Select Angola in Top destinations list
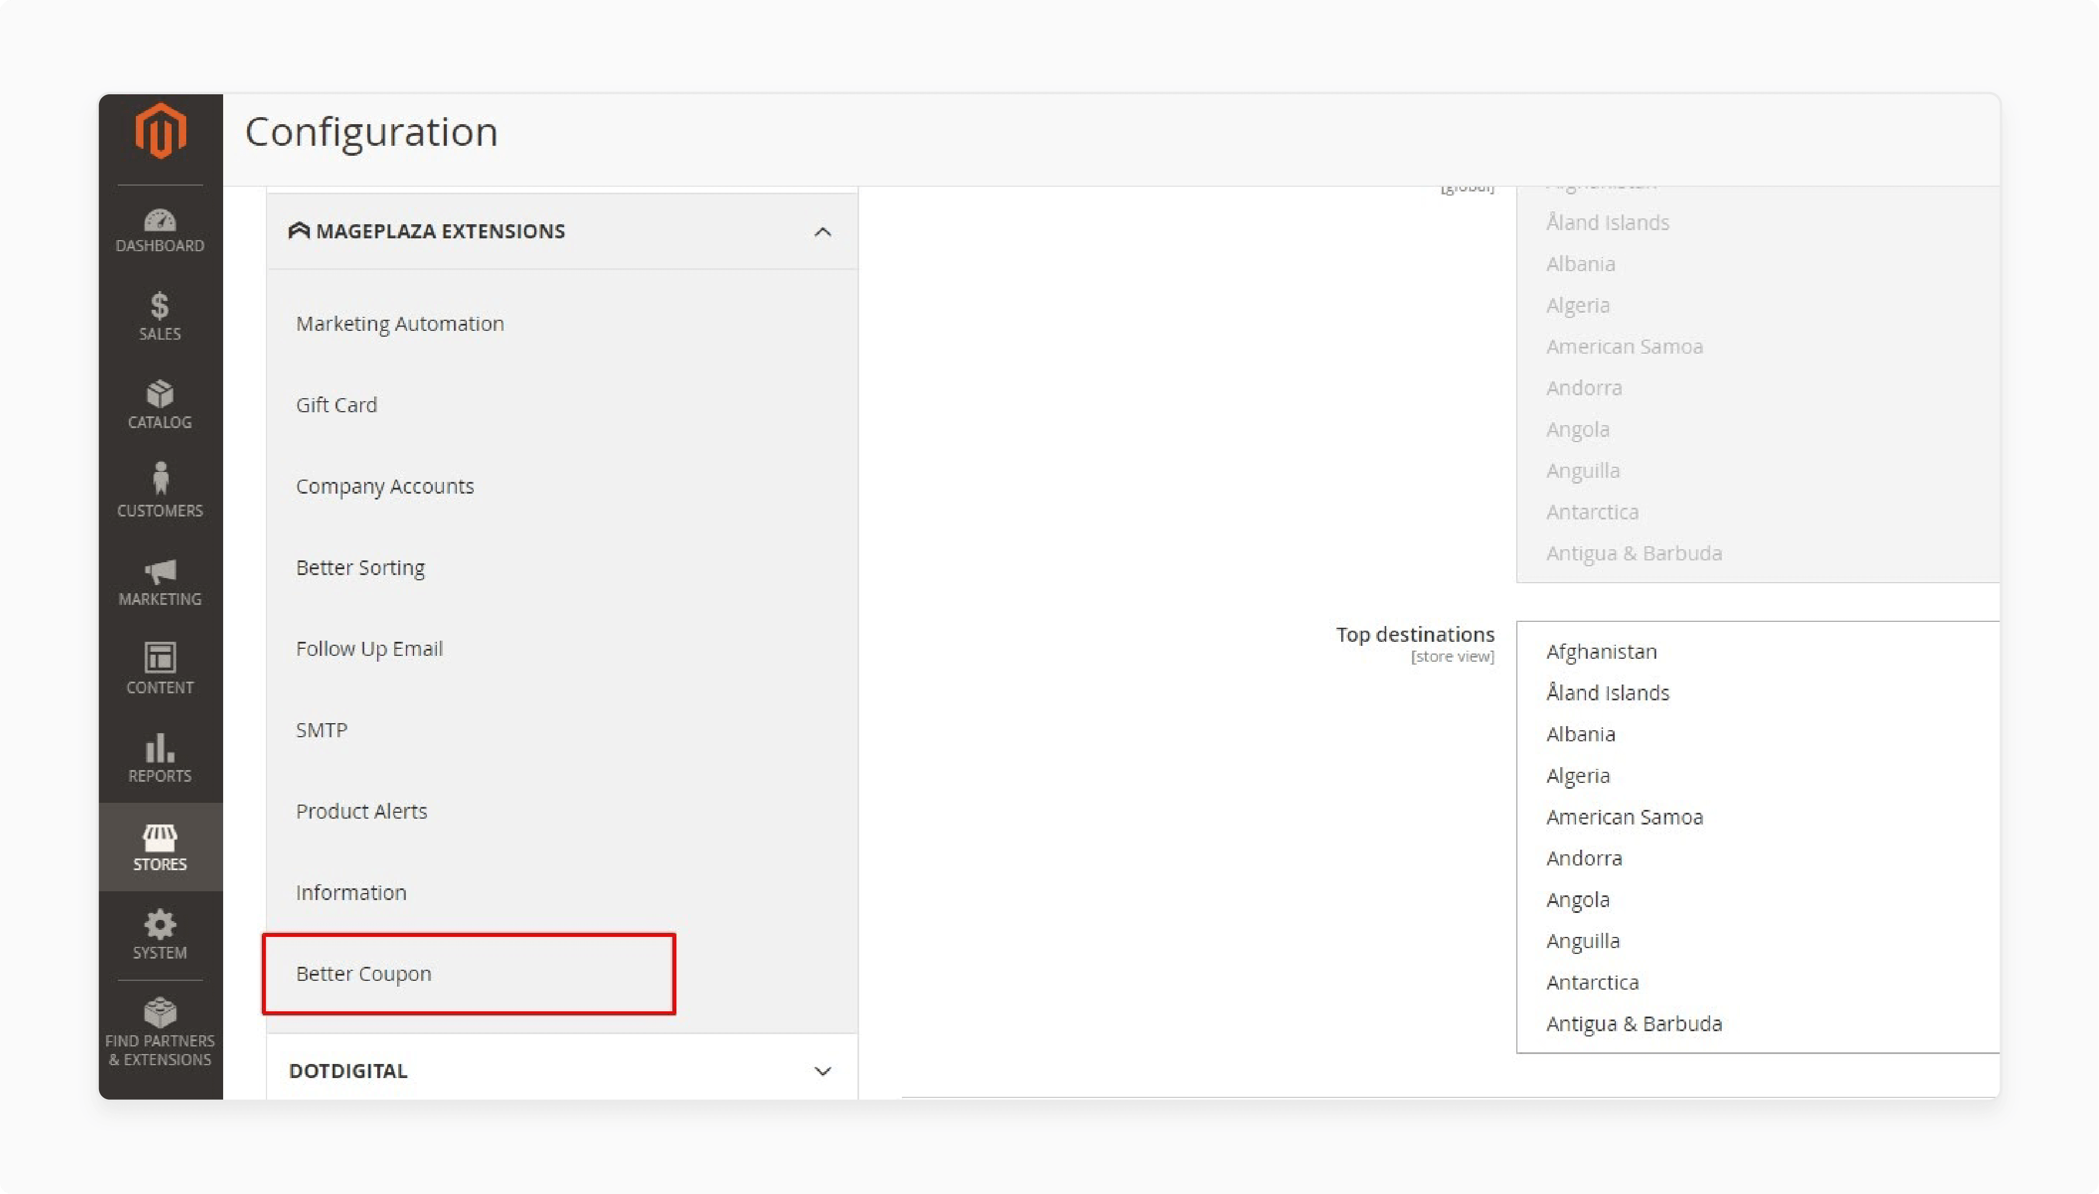The height and width of the screenshot is (1194, 2099). (1578, 899)
